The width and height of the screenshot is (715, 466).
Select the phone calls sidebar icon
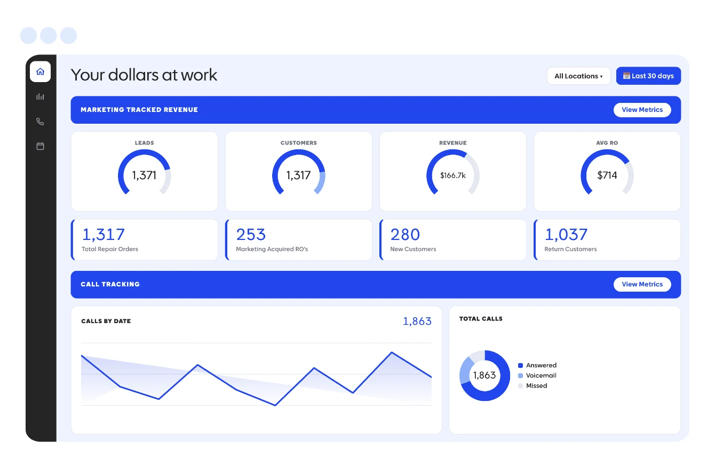[x=40, y=122]
